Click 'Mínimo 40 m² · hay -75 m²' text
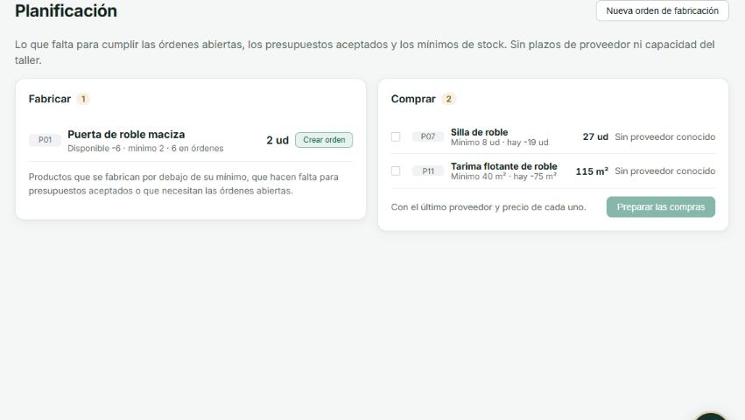 pyautogui.click(x=503, y=176)
